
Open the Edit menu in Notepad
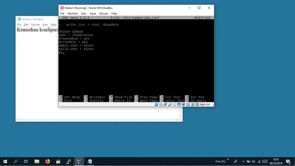[26, 24]
